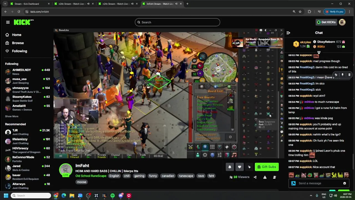Click the kick.com/imfaht address bar
This screenshot has height=200, width=355.
click(39, 12)
